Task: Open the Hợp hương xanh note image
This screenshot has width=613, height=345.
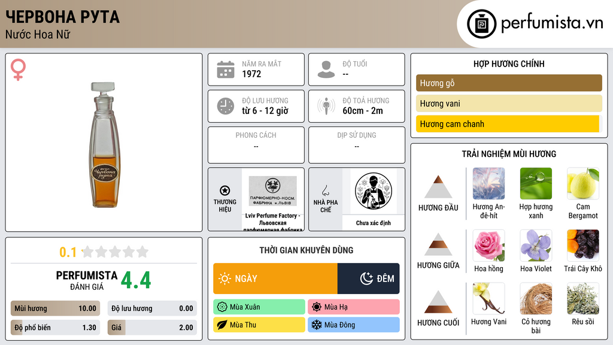Action: click(x=536, y=184)
